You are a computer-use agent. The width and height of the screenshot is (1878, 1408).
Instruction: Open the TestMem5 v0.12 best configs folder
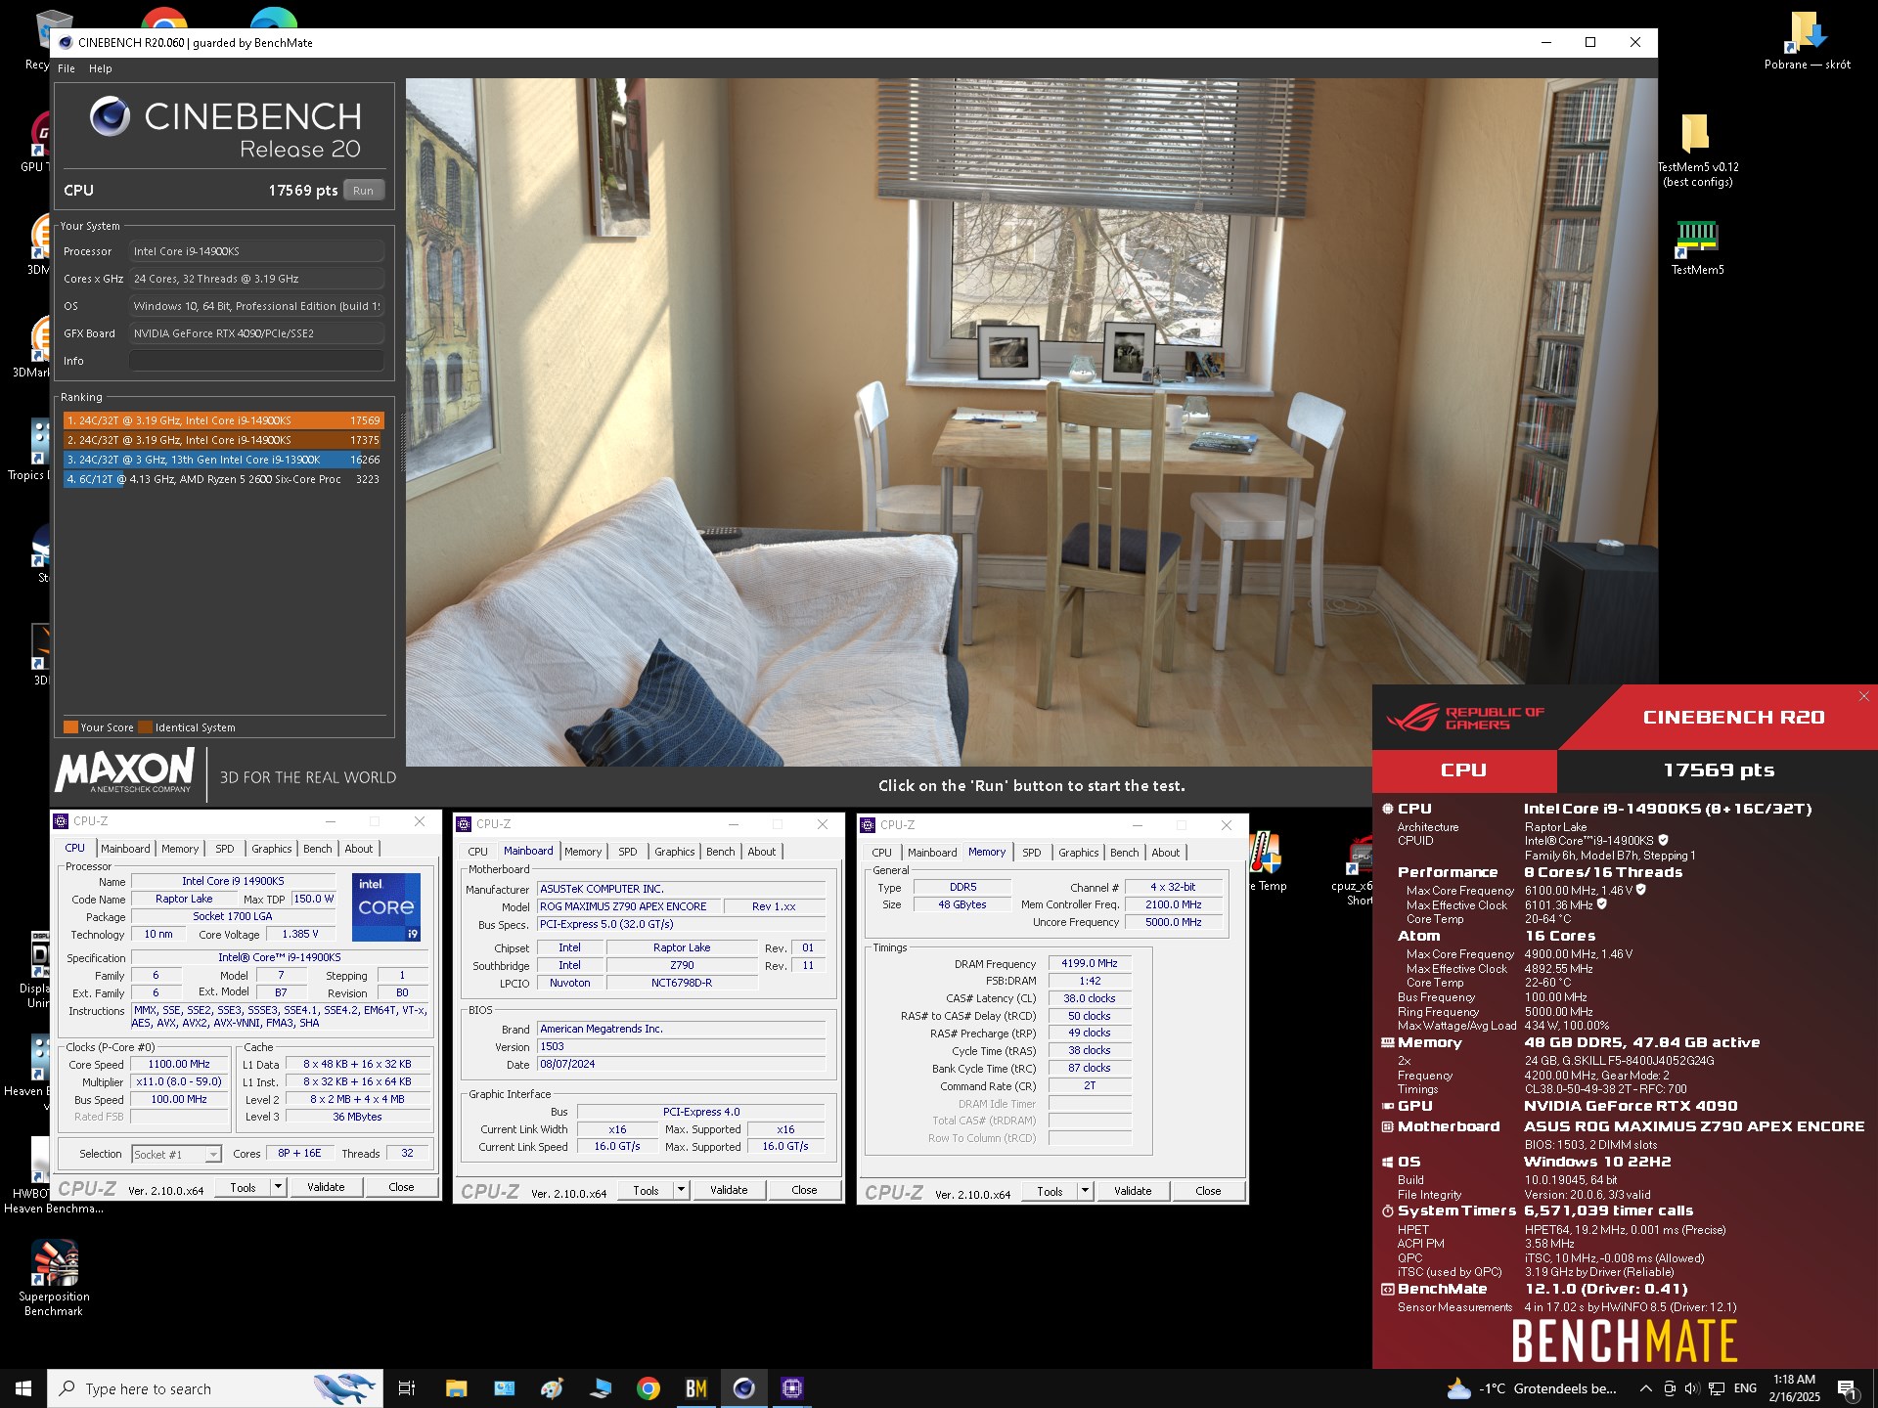point(1697,150)
